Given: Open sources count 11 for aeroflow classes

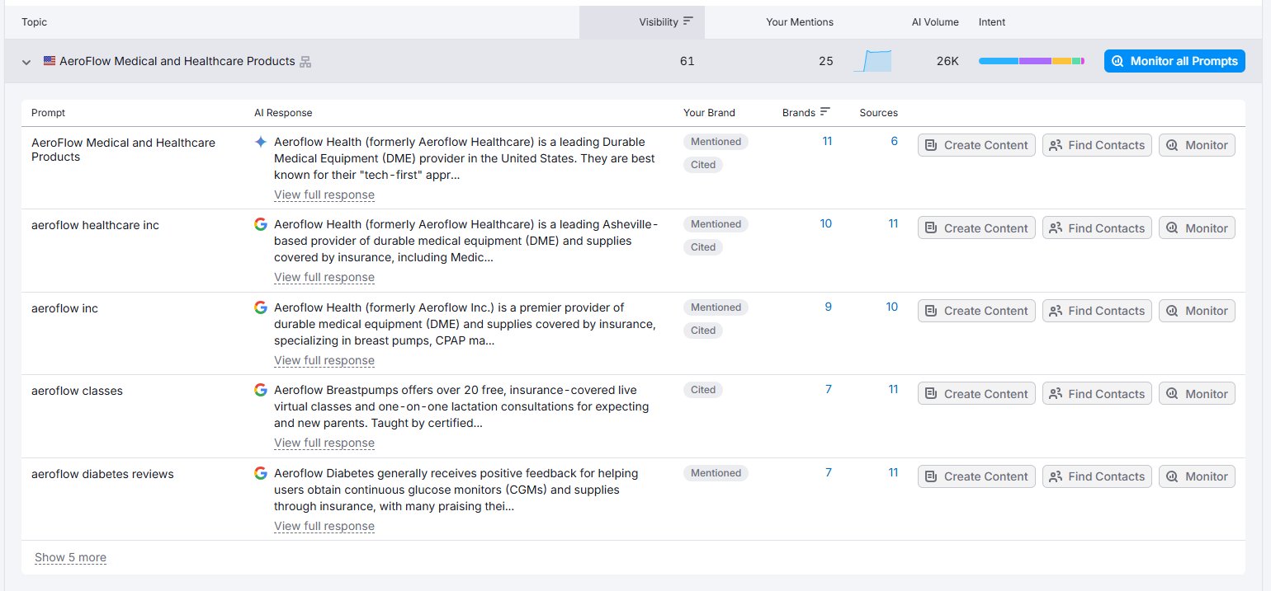Looking at the screenshot, I should 893,389.
